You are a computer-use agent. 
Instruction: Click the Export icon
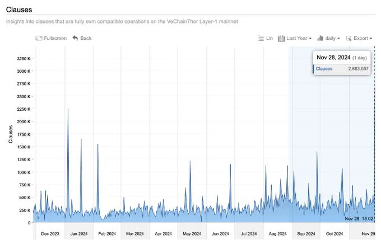[349, 39]
